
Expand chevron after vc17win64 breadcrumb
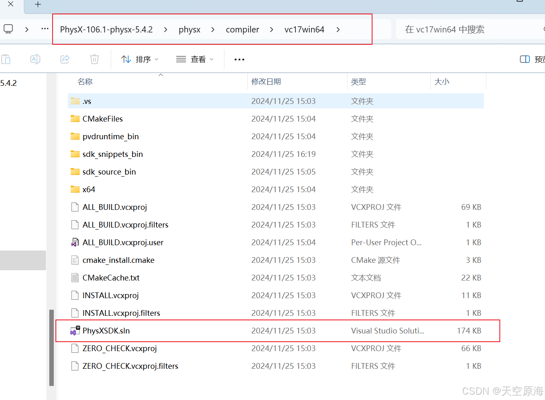(x=338, y=30)
